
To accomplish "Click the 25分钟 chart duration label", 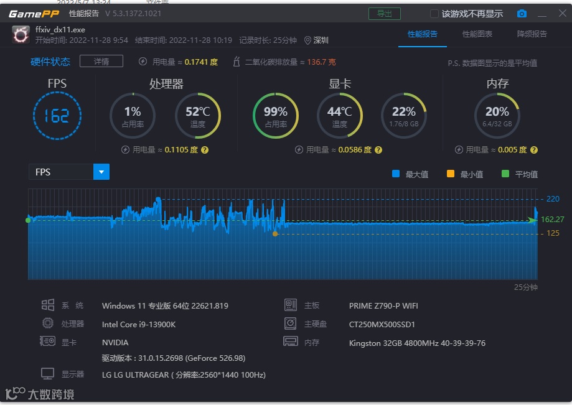I will [526, 287].
